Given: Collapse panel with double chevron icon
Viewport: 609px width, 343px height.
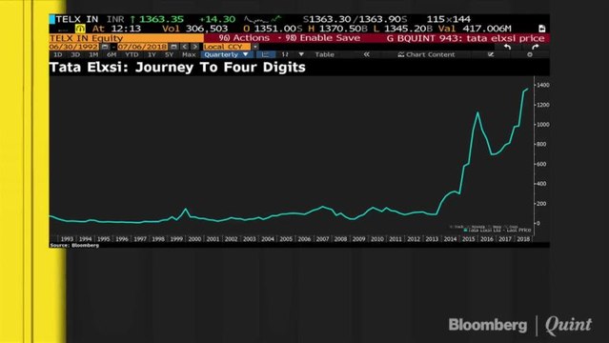Looking at the screenshot, I should click(x=366, y=54).
